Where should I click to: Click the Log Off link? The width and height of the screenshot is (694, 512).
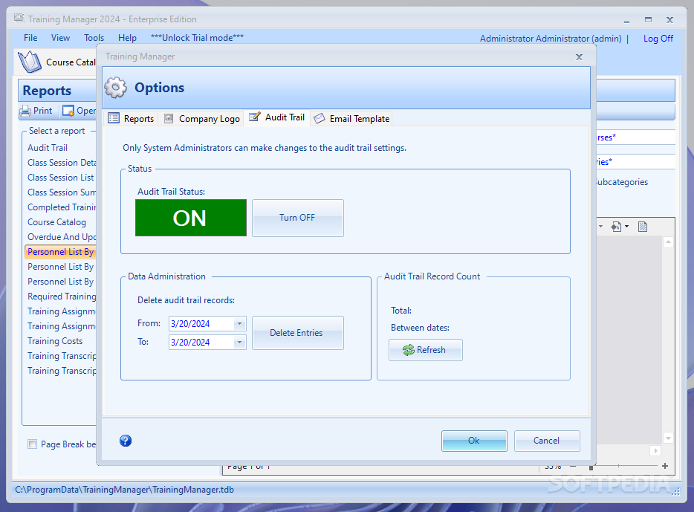point(658,39)
